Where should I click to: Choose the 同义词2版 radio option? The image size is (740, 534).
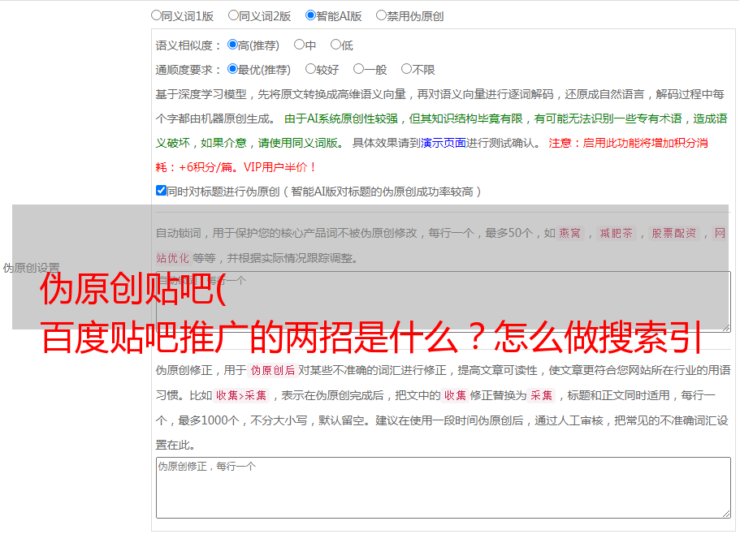click(x=233, y=15)
